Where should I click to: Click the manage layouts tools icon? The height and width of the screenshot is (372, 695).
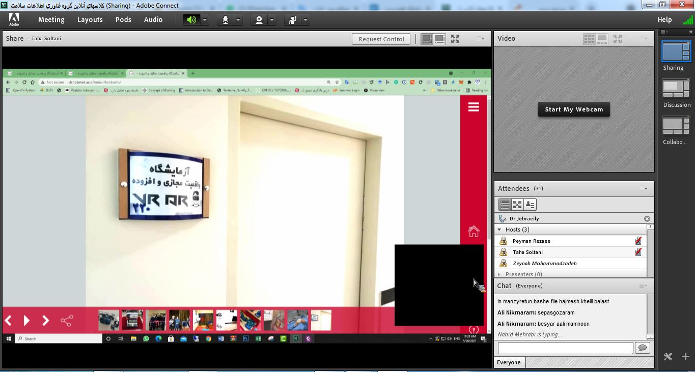[x=668, y=357]
